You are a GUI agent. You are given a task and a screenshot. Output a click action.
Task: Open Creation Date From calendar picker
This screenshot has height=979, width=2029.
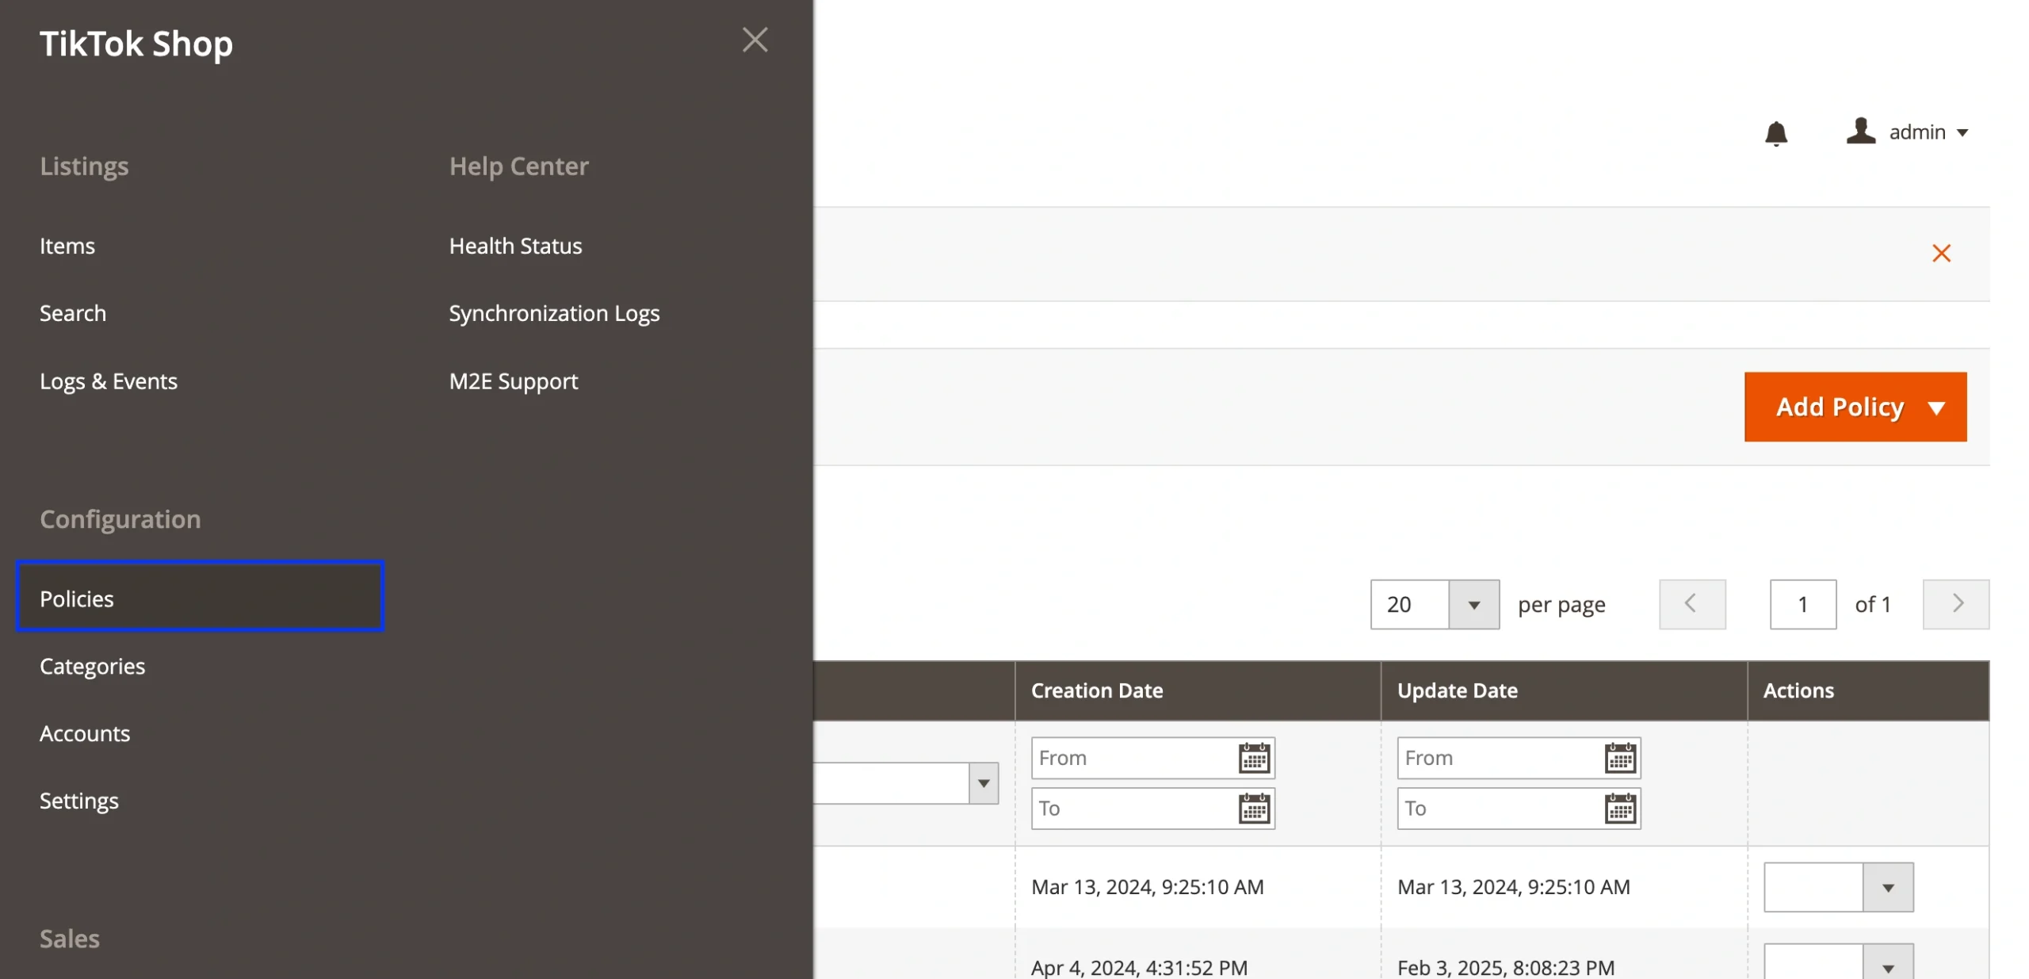pos(1253,759)
